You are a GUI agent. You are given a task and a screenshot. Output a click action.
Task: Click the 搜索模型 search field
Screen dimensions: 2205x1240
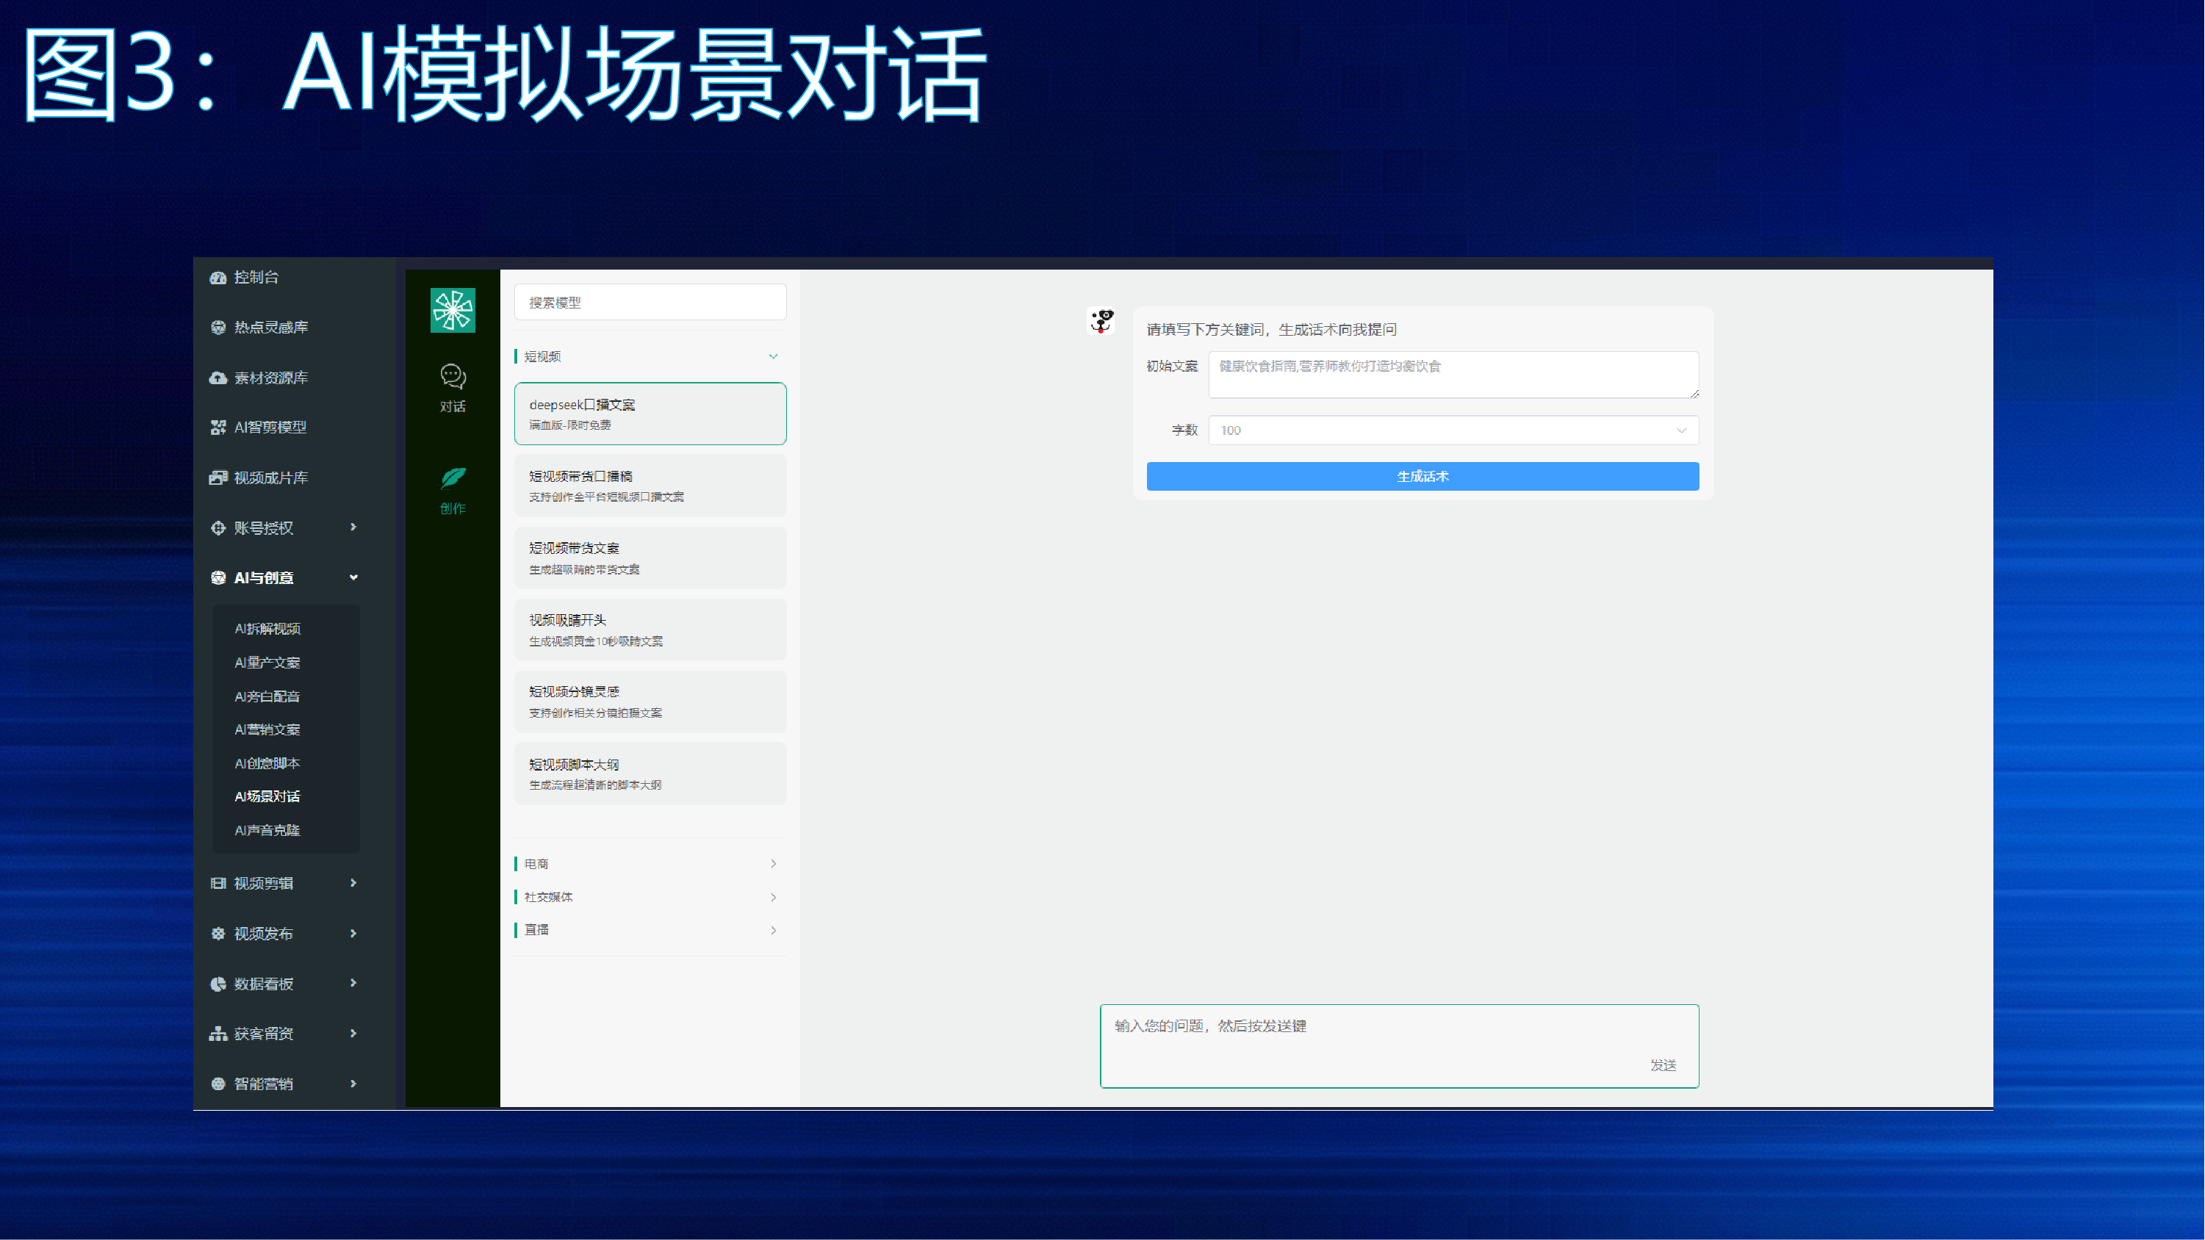click(650, 302)
